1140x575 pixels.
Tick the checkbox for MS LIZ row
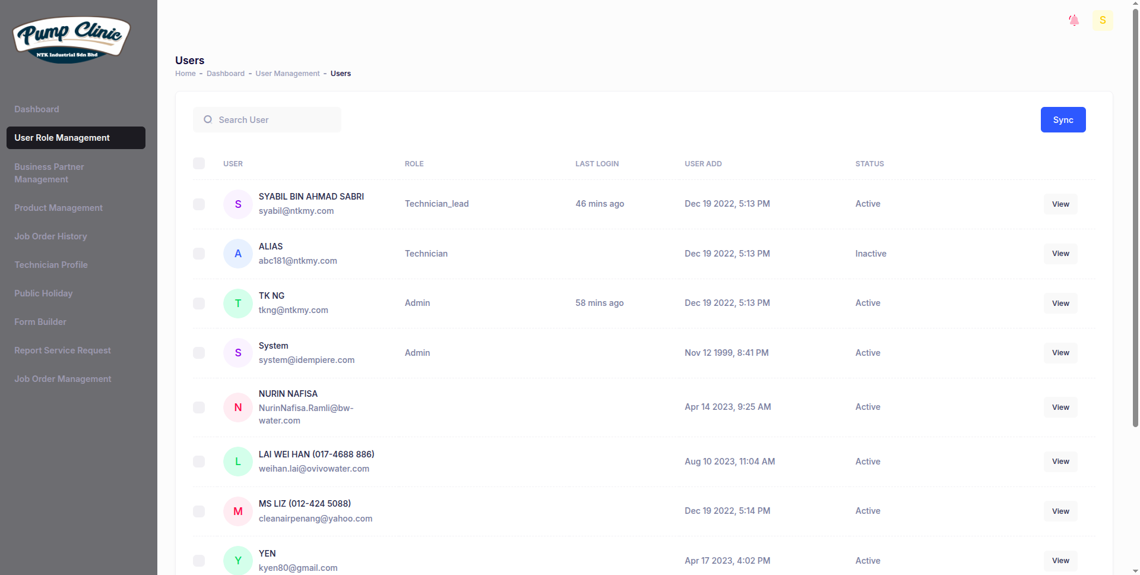(x=199, y=511)
